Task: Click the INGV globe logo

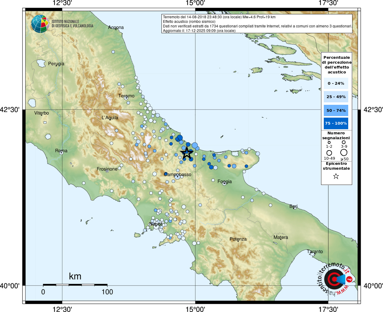Action: tap(40, 24)
